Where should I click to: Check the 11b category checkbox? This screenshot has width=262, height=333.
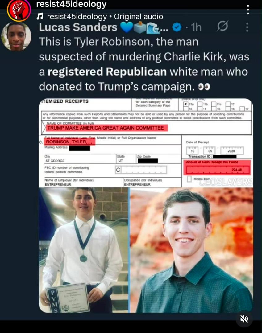tap(200, 104)
